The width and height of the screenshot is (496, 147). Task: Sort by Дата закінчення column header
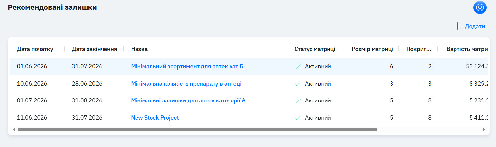click(94, 49)
